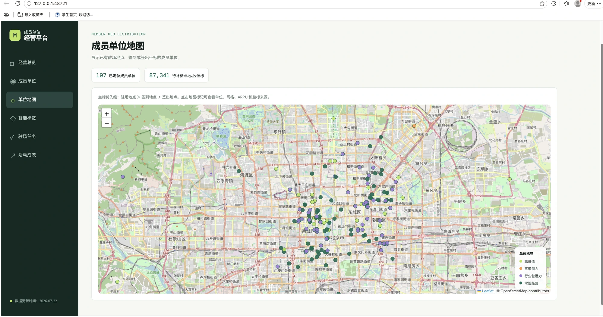Click the 石景山区 label on the map
The image size is (603, 317).
point(177,239)
